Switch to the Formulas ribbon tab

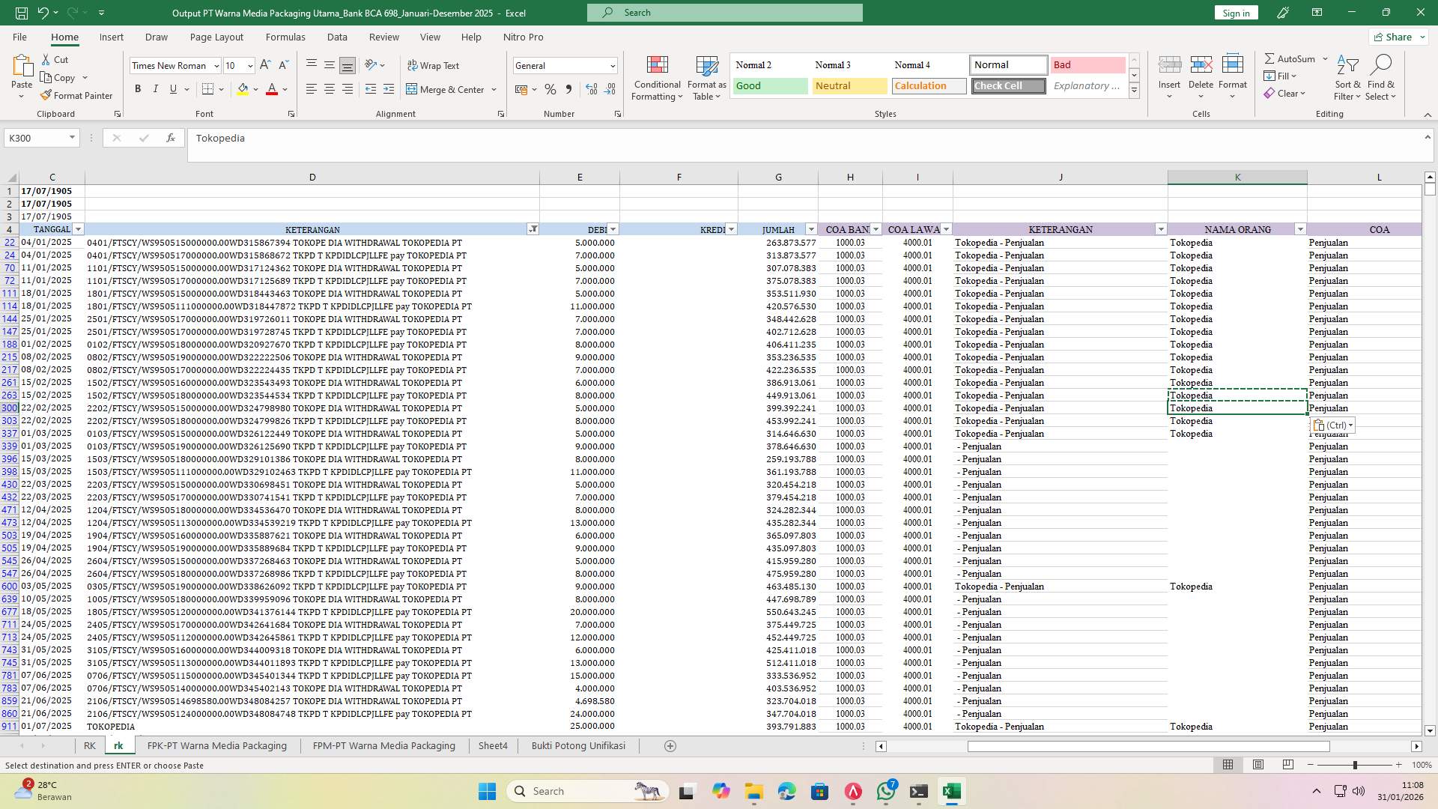point(285,37)
